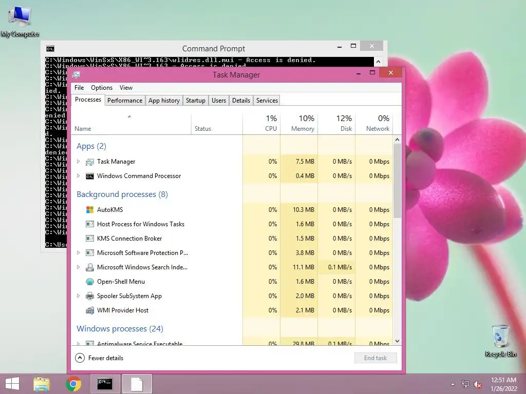526x394 pixels.
Task: Click the Task Manager title bar icon
Action: pos(77,75)
